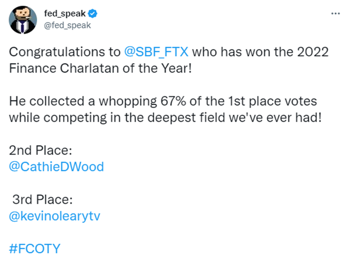
Task: Go to the @kevinolearytv profile mention
Action: (x=54, y=216)
